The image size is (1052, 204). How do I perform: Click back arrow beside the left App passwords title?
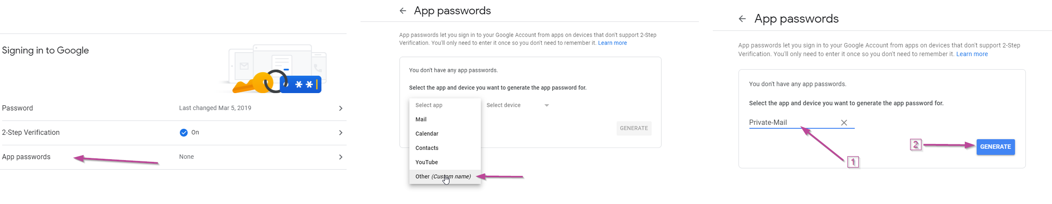[403, 11]
